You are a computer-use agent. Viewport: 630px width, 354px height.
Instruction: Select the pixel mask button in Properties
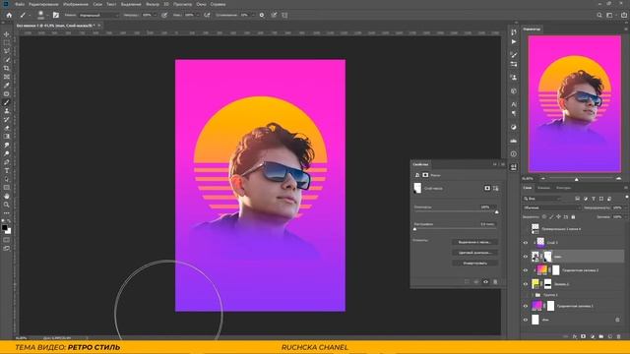pos(487,188)
